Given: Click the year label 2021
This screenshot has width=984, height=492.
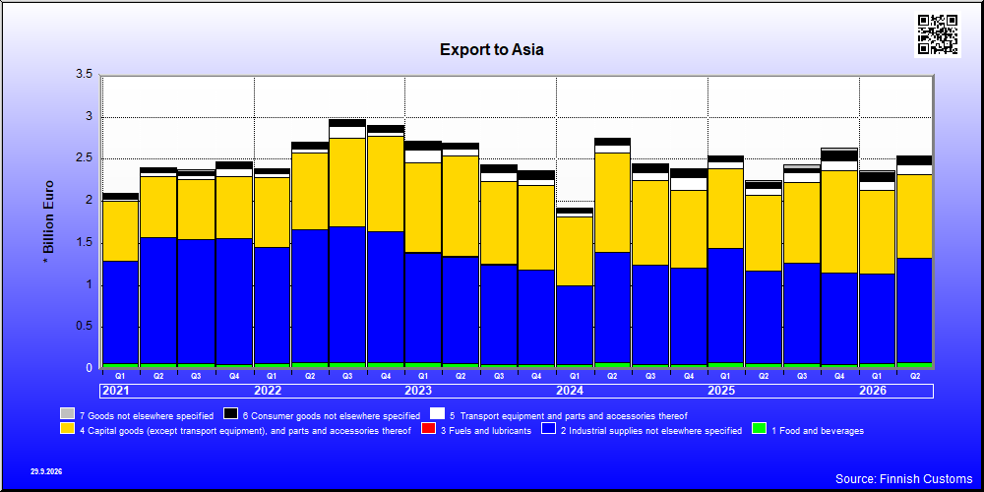Looking at the screenshot, I should [x=115, y=391].
